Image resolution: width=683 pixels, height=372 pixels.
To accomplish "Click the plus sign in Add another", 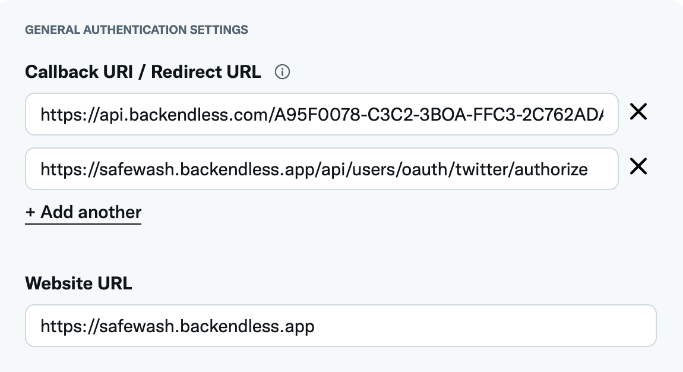I will [30, 213].
